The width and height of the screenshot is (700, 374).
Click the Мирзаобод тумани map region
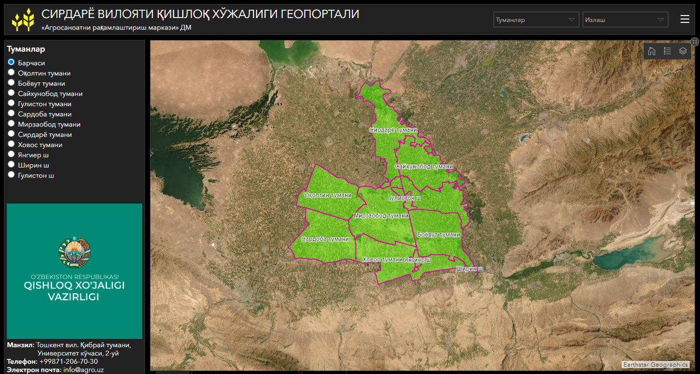[381, 216]
